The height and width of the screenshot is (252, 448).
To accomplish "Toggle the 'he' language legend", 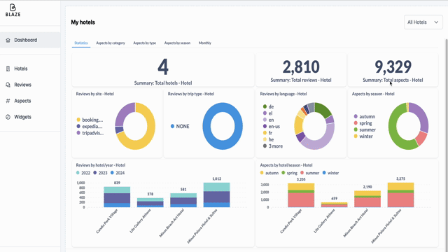I will (x=268, y=139).
